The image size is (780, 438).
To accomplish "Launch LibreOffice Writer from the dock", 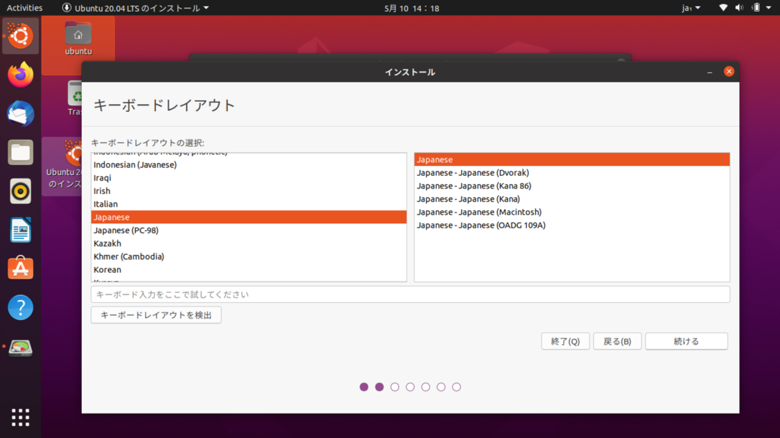I will 20,230.
